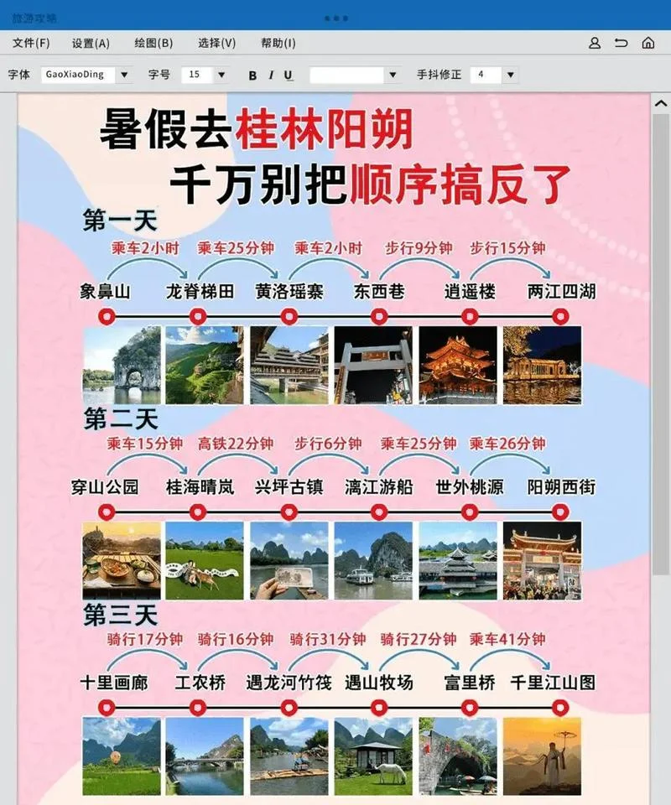
Task: Click the 遇山牧场 place name text
Action: (379, 683)
